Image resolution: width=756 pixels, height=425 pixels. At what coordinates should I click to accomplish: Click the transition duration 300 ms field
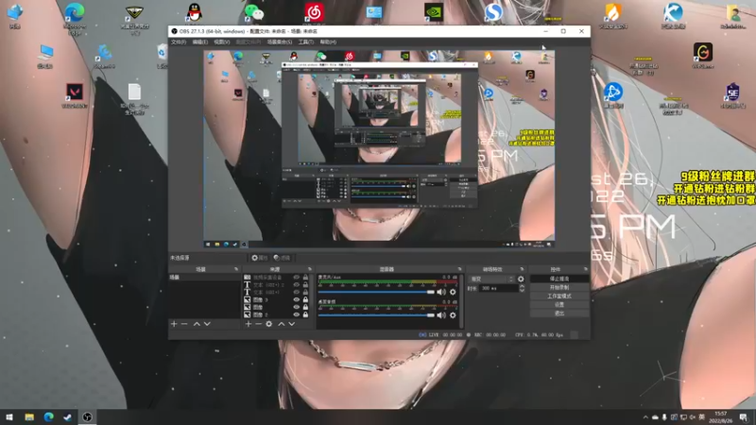point(499,288)
